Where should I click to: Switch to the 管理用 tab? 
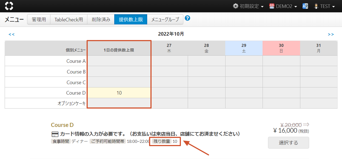39,19
